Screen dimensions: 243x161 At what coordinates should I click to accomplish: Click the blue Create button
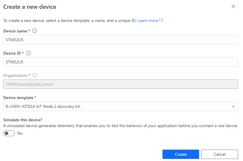coord(181,154)
